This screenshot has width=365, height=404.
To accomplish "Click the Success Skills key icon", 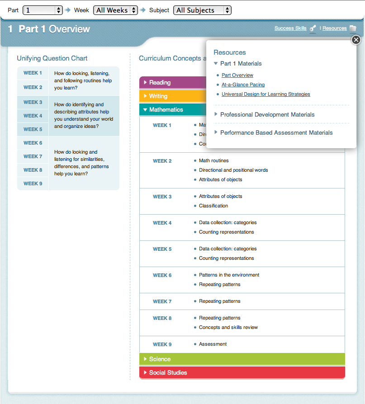I will point(313,28).
